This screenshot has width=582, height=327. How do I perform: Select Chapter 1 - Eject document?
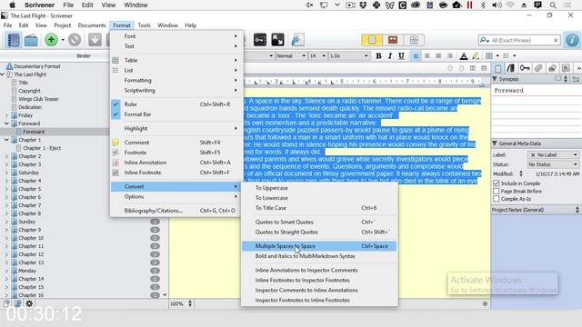pyautogui.click(x=42, y=148)
